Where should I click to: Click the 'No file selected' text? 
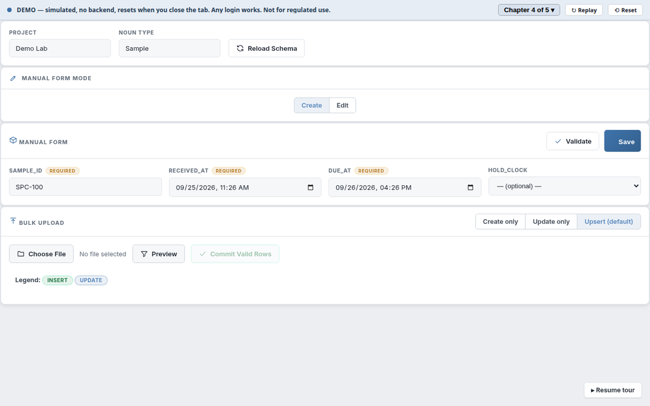pos(103,254)
